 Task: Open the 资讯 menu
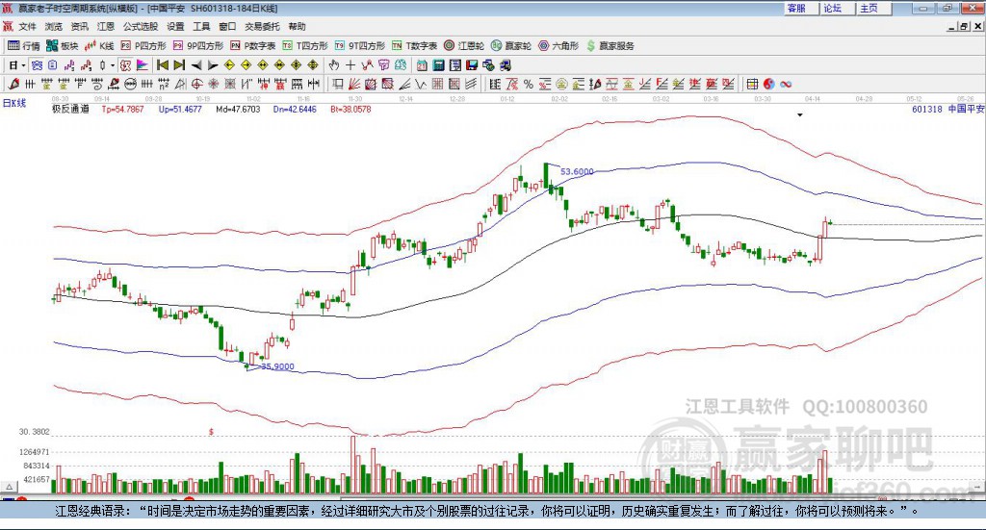[x=79, y=26]
